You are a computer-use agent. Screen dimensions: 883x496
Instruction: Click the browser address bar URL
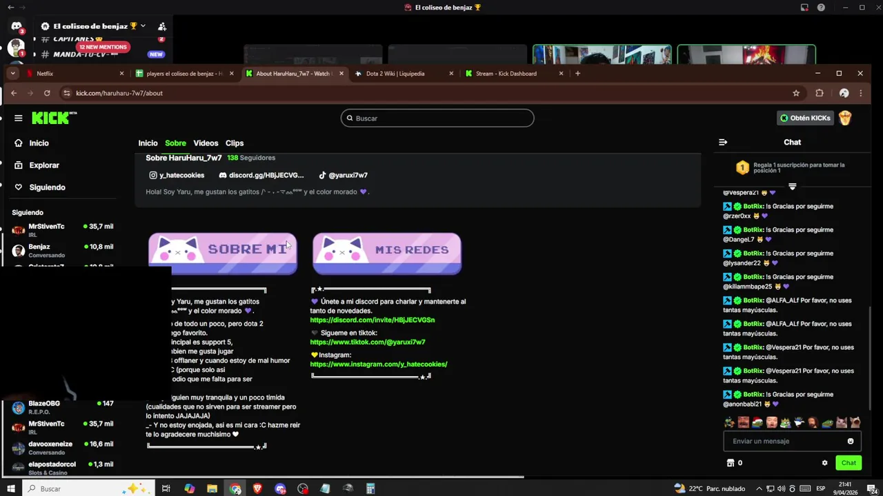(119, 93)
